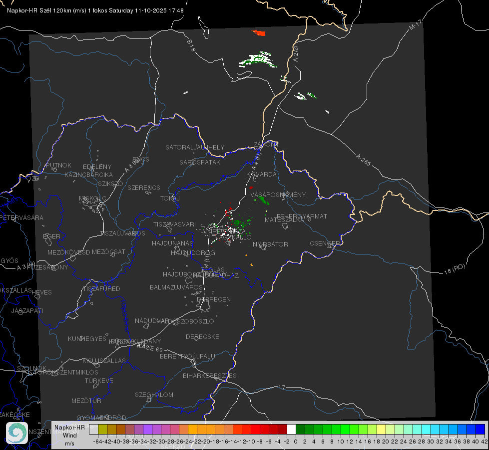Pick the pale yellow swatch above 18
The width and height of the screenshot is (489, 450).
point(381,429)
